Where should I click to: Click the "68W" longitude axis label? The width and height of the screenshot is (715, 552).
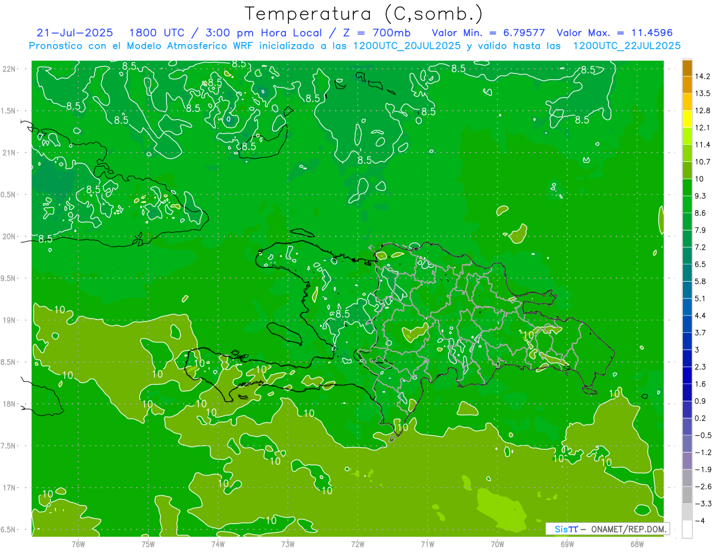[637, 543]
